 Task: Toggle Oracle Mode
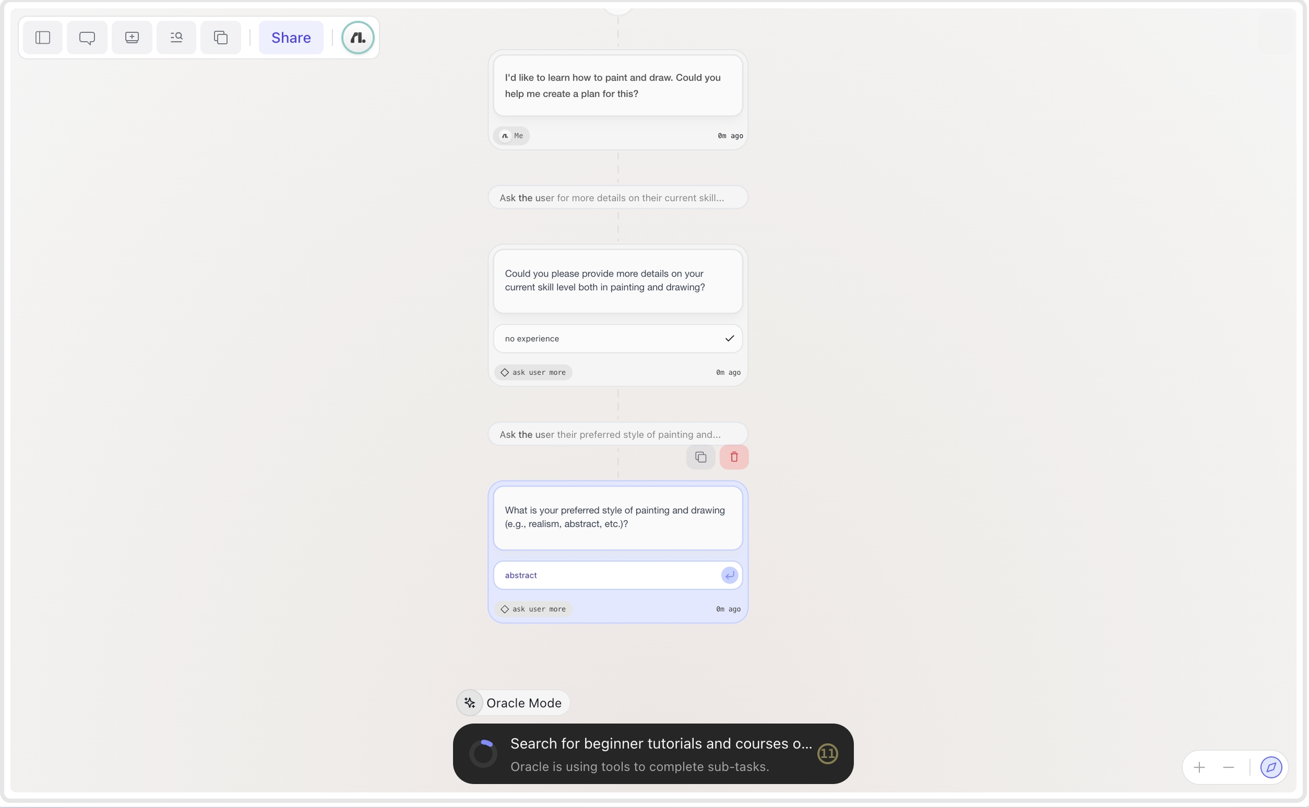click(513, 703)
